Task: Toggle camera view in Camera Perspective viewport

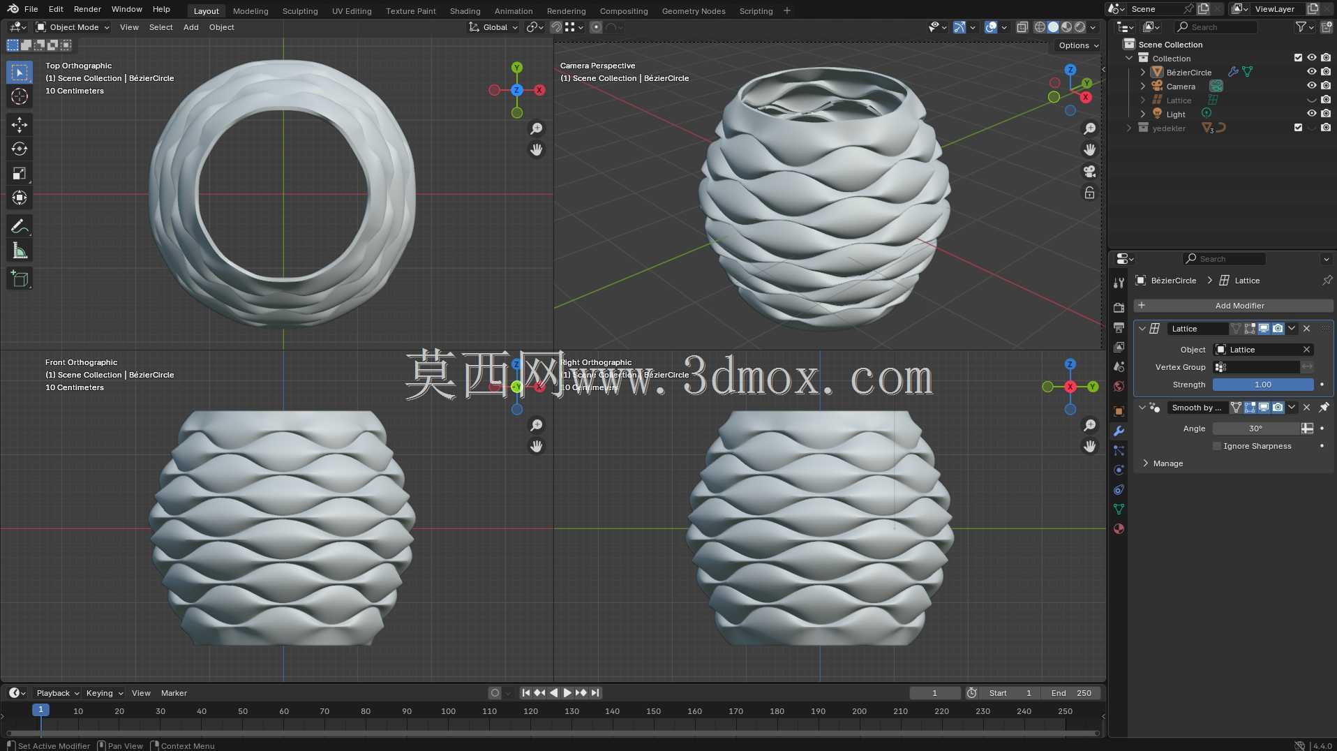Action: [1089, 171]
